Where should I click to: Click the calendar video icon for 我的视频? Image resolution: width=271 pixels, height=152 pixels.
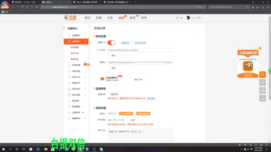[69, 95]
